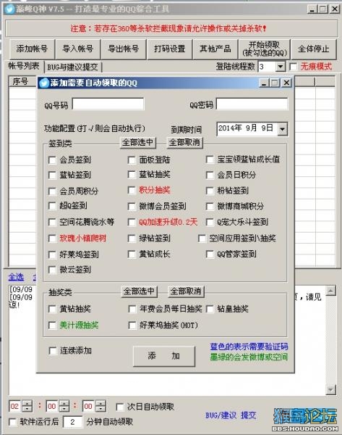This screenshot has height=435, width=342.
Task: Enable 绿钻签到 checkbox
Action: coord(132,239)
